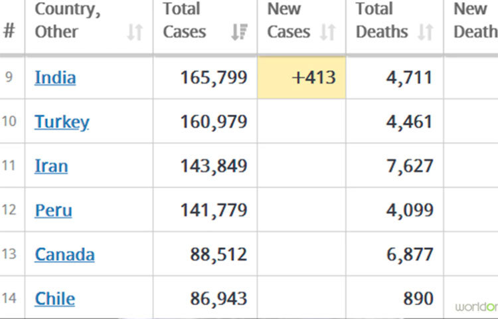Open the India country link
The height and width of the screenshot is (319, 498).
55,78
